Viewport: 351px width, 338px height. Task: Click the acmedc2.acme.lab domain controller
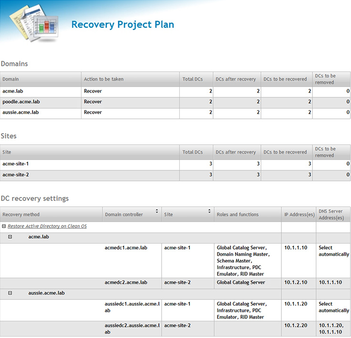[126, 283]
